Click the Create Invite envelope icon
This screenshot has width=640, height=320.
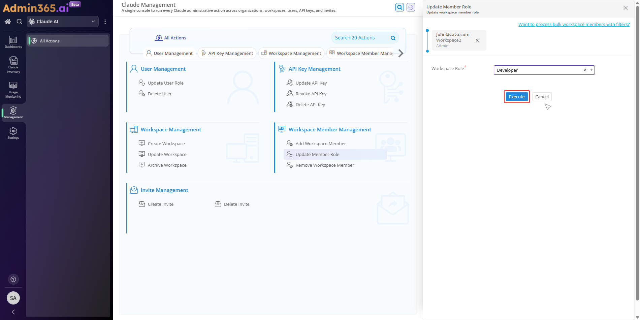tap(142, 204)
